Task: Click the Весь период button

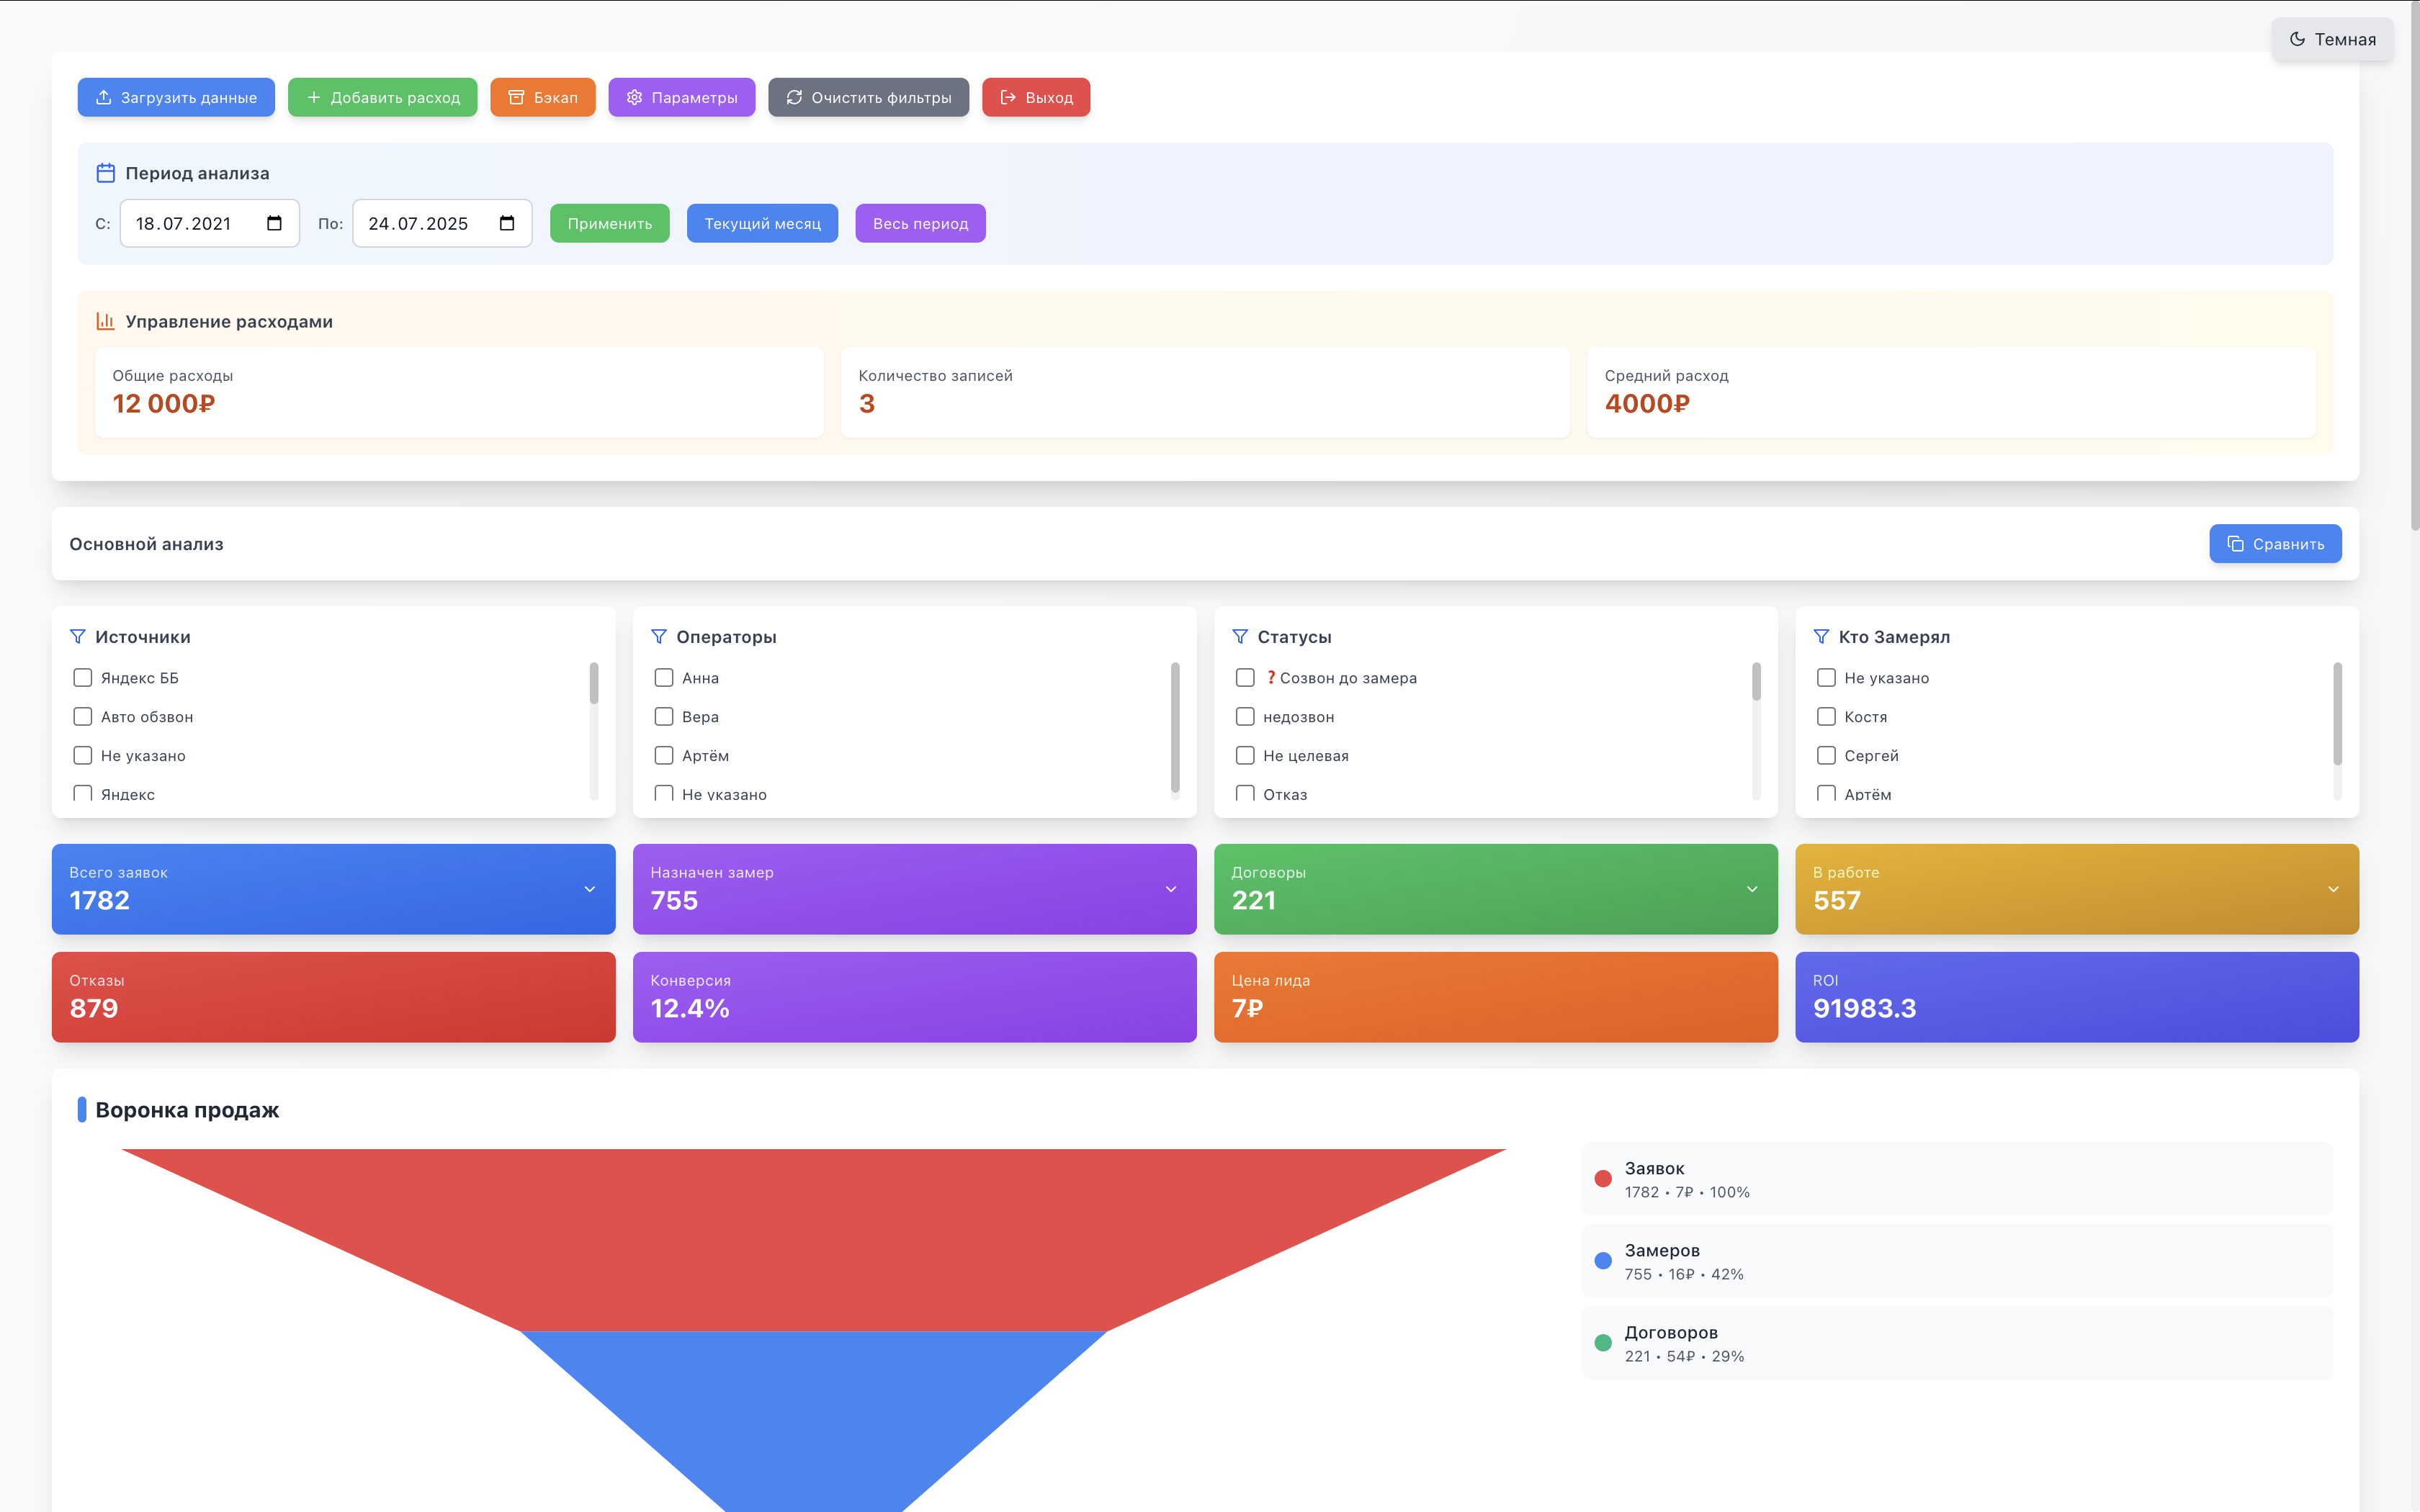Action: point(920,223)
